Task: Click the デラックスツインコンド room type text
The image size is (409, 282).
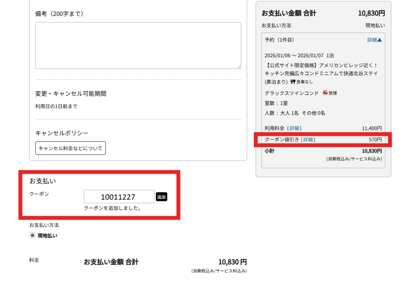Action: (x=291, y=93)
